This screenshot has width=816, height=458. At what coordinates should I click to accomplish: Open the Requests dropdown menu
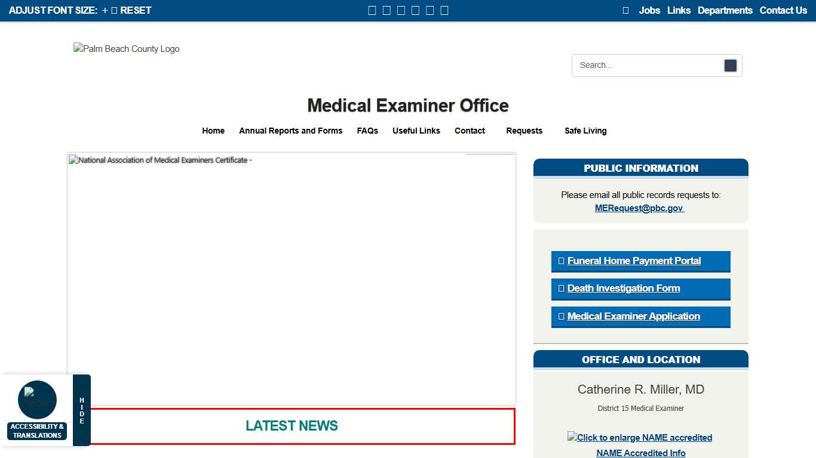click(524, 131)
